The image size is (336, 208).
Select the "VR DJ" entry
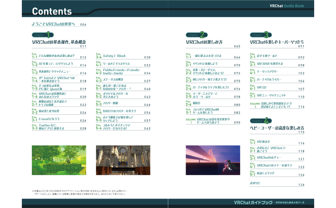pos(262,87)
